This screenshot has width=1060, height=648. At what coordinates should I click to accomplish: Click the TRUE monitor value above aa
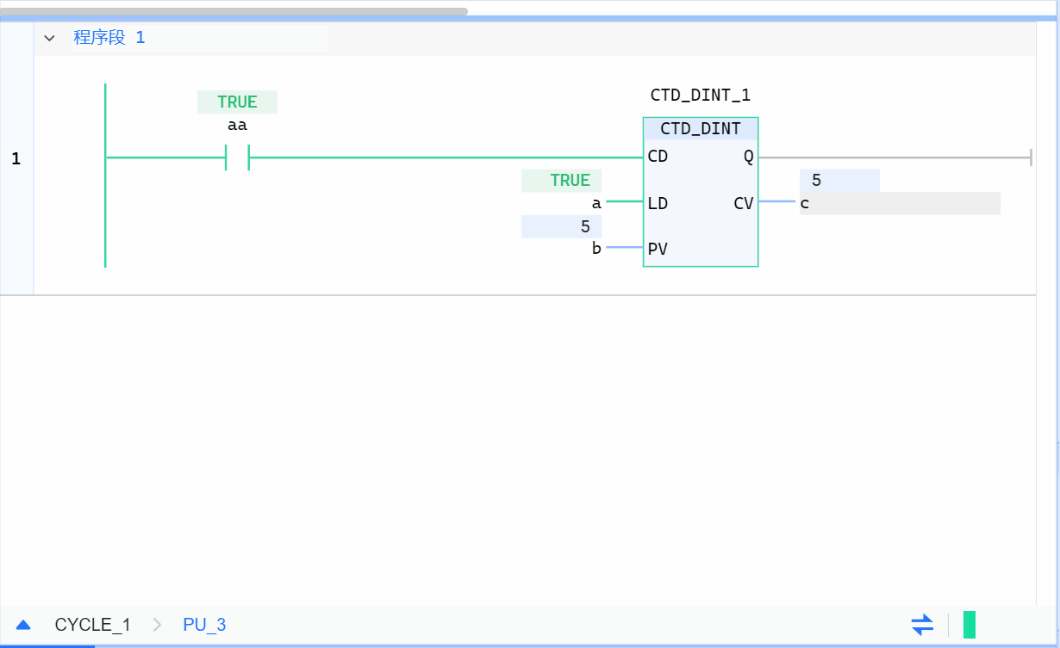pyautogui.click(x=237, y=102)
